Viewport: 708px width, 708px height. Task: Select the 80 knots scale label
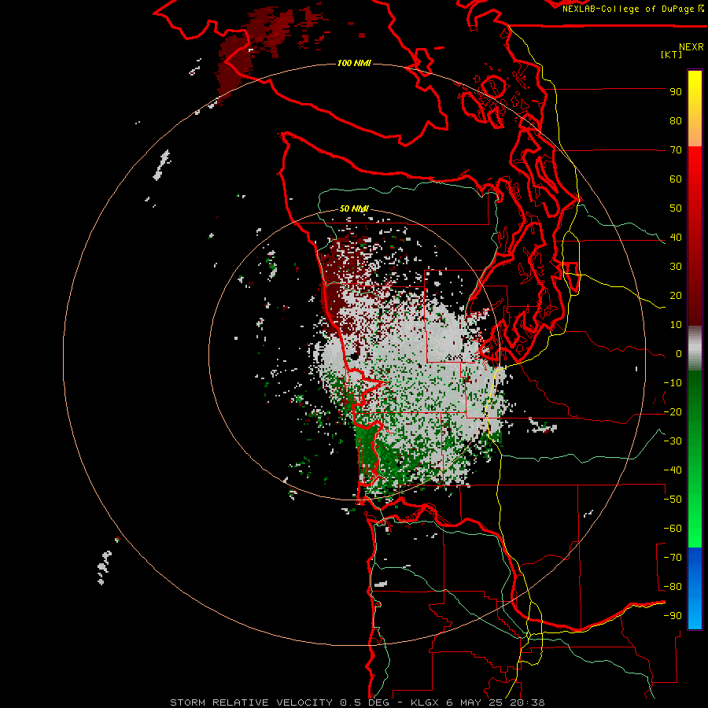click(x=676, y=121)
